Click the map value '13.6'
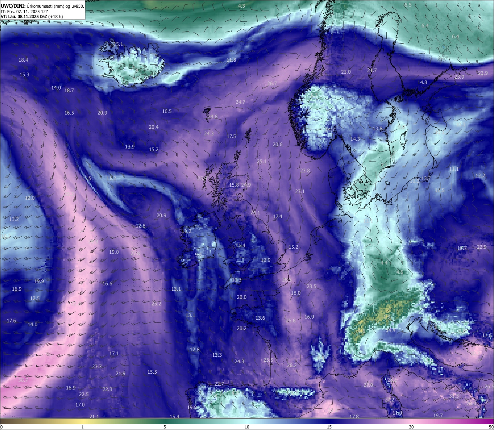 coord(260,318)
